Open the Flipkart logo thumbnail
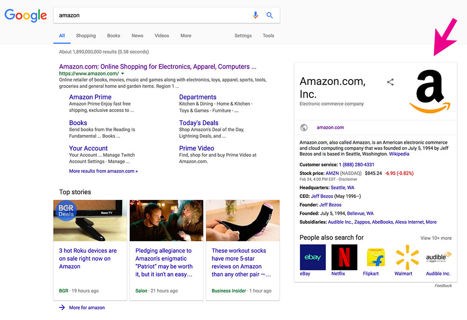467x320 pixels. (x=376, y=257)
